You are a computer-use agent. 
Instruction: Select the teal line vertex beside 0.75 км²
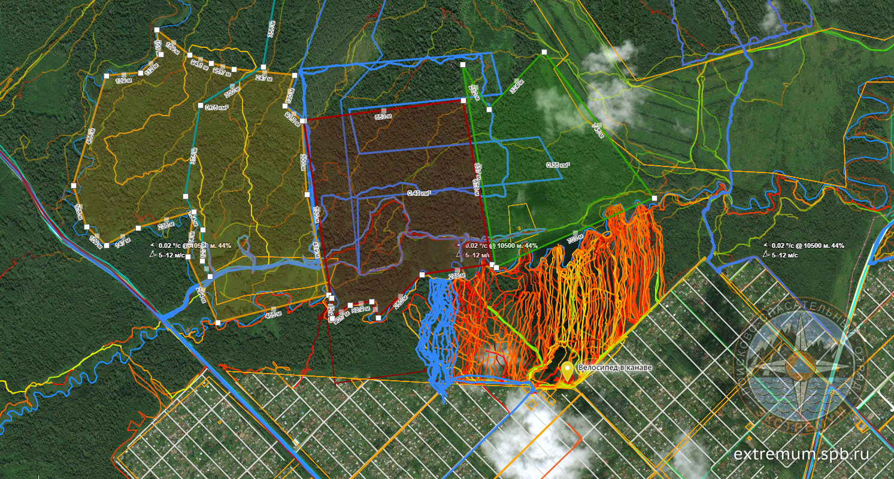[200, 105]
